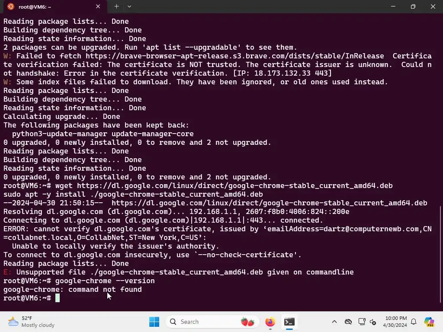This screenshot has height=332, width=443.
Task: Open the weather widget showing 52°F
Action: [x=31, y=322]
